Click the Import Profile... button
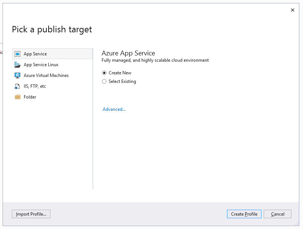 pyautogui.click(x=31, y=214)
